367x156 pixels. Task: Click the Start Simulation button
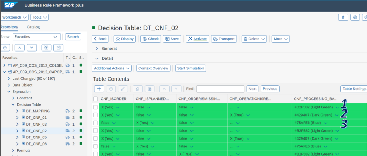coord(190,68)
